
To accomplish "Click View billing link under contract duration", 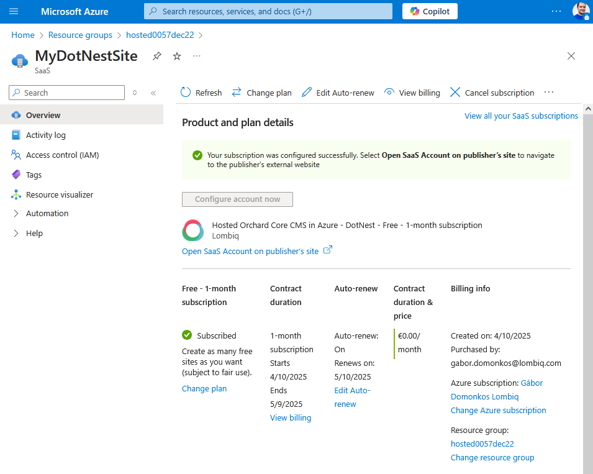I will [x=291, y=418].
